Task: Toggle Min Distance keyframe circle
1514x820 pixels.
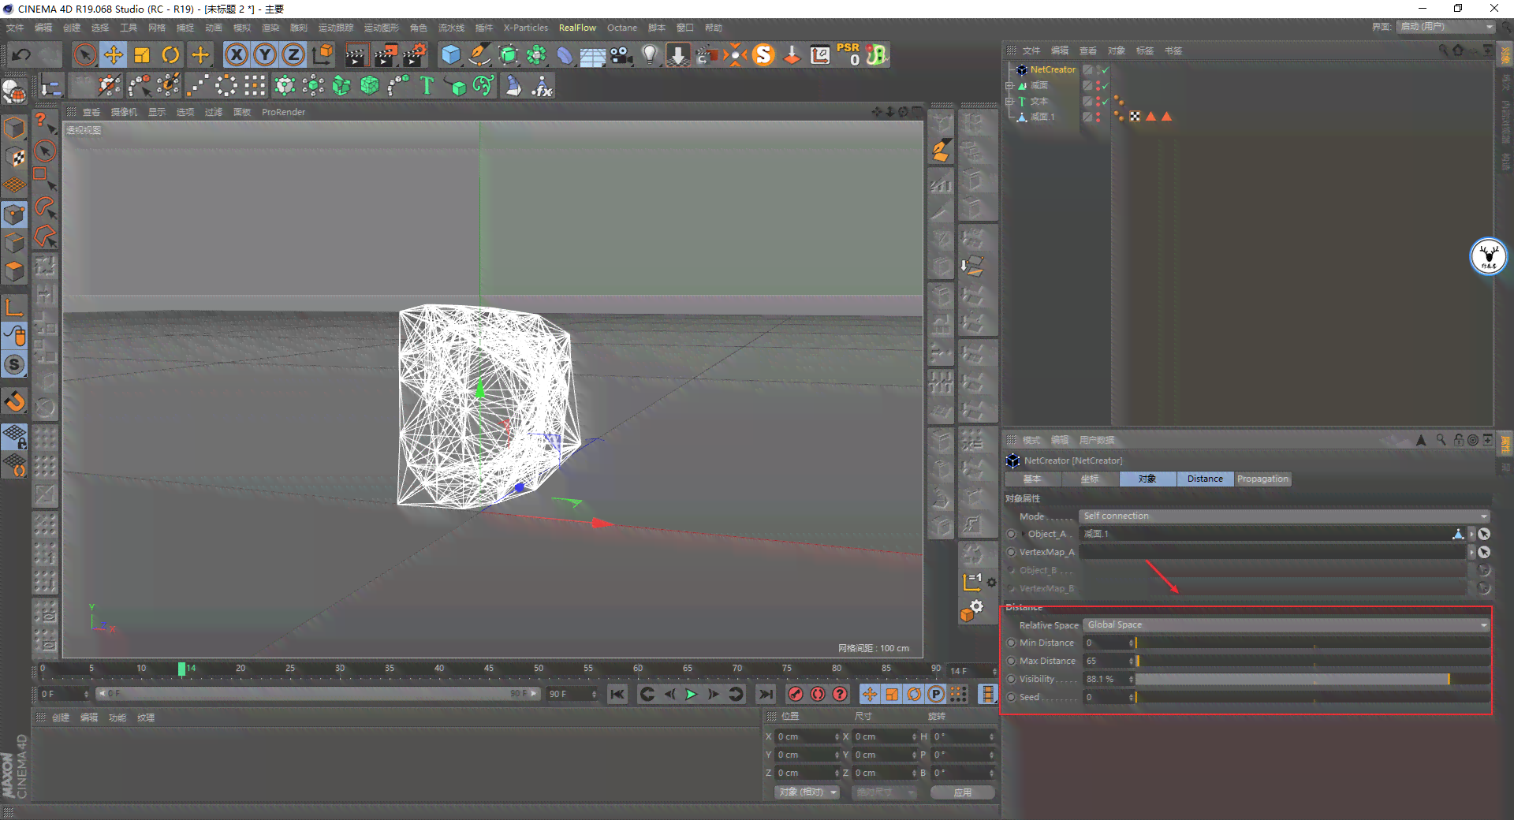Action: tap(1012, 643)
